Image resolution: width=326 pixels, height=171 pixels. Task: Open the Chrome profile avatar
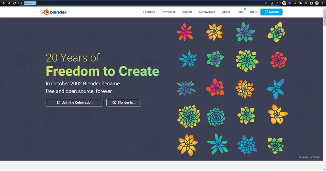(x=317, y=3)
